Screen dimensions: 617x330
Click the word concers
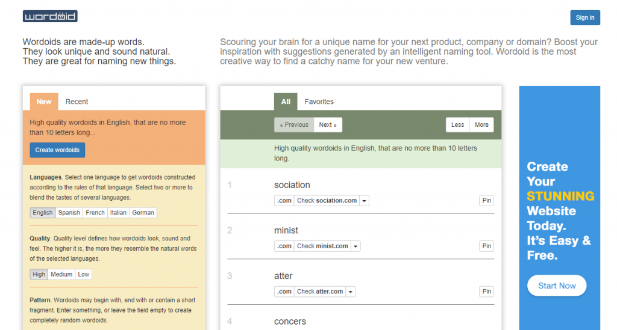click(x=290, y=322)
